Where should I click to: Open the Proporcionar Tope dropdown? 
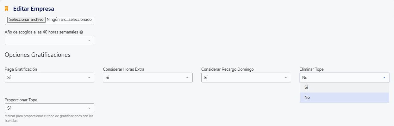[49, 108]
